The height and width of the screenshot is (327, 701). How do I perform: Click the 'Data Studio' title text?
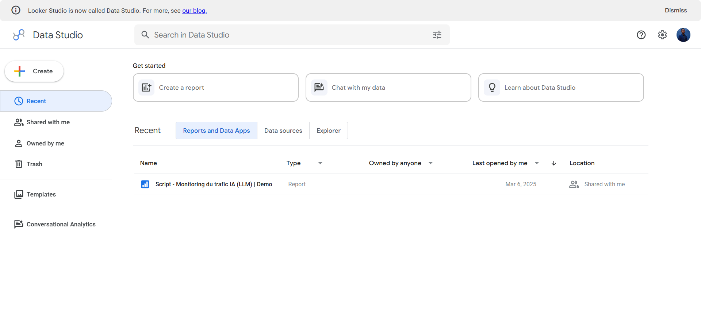pos(58,35)
